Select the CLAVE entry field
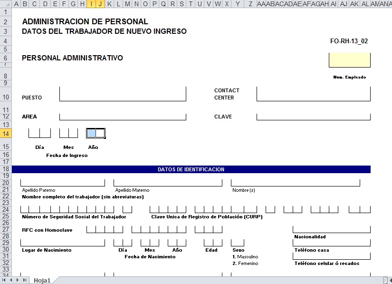The width and height of the screenshot is (392, 284). click(313, 117)
